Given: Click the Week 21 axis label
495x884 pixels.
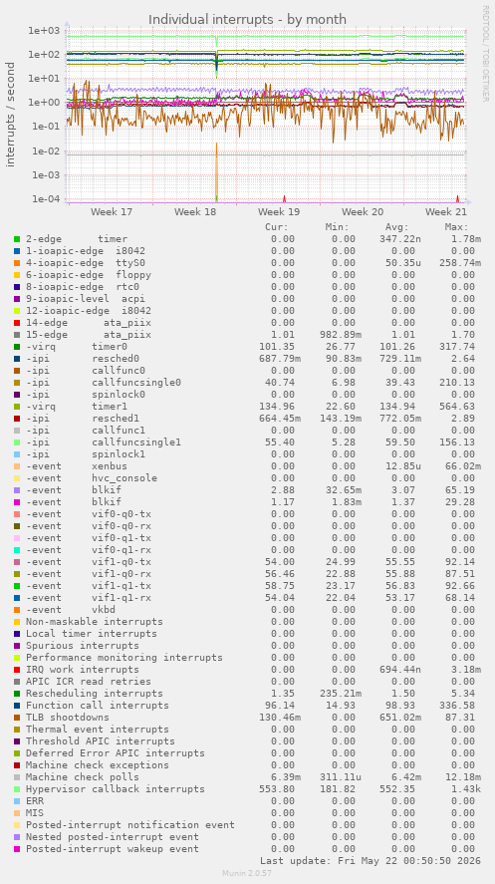Looking at the screenshot, I should (446, 212).
